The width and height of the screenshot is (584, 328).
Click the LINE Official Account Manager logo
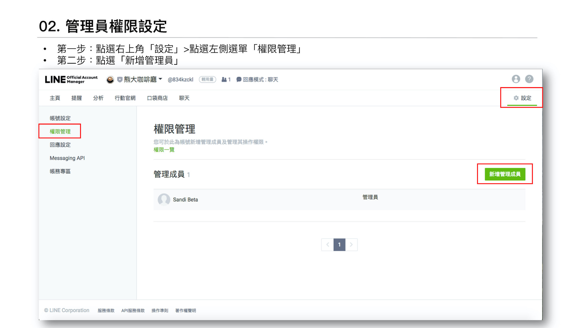point(71,80)
